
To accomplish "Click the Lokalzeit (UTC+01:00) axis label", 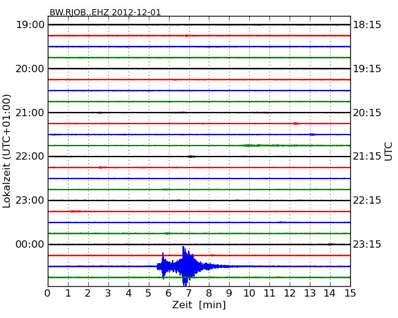I will 7,151.
